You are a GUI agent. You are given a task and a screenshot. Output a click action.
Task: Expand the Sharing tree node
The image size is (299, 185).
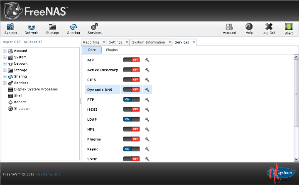coord(5,77)
